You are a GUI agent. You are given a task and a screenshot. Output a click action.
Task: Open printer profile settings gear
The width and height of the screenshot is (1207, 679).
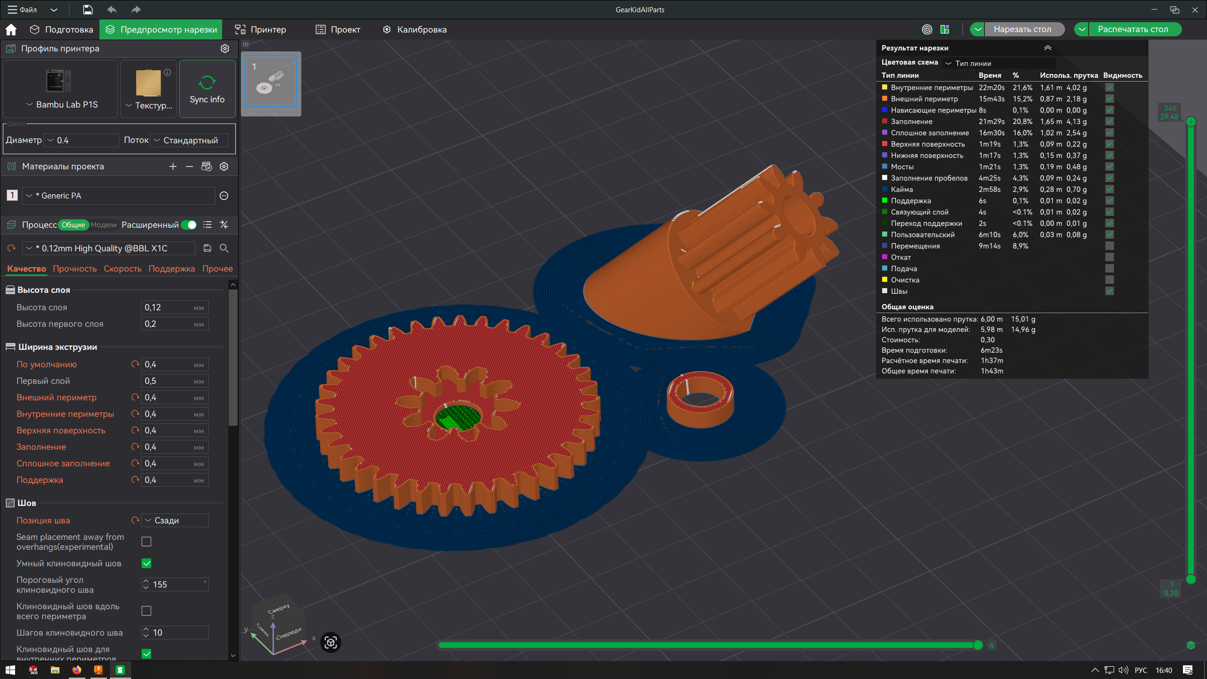[x=225, y=49]
